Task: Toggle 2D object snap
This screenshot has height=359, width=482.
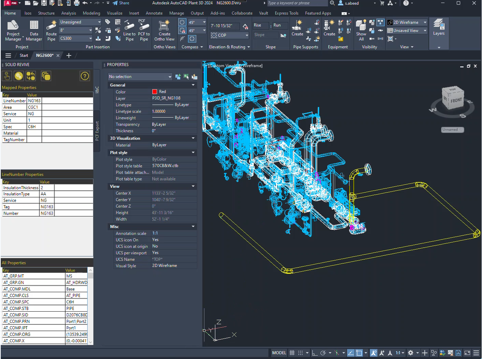Action: pos(359,353)
